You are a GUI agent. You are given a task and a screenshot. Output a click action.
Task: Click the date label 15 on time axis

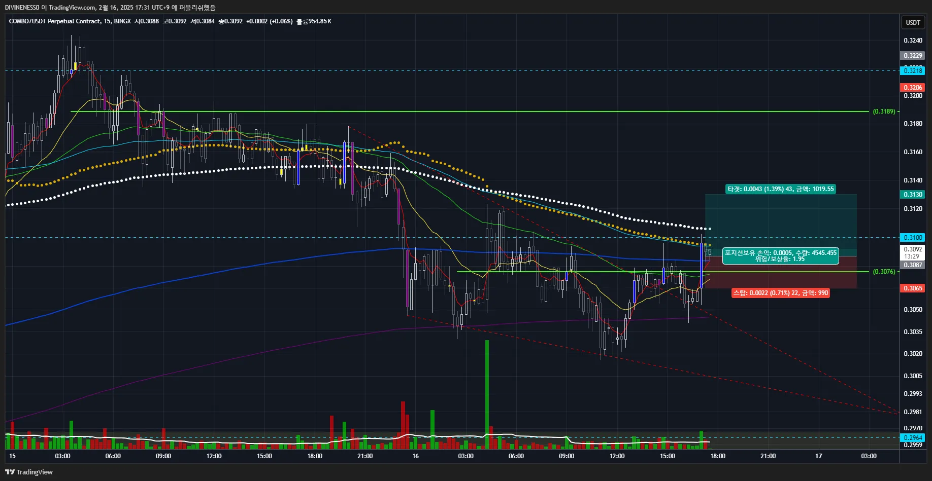[12, 456]
